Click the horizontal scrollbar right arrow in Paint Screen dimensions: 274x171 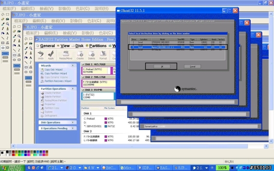(x=266, y=146)
